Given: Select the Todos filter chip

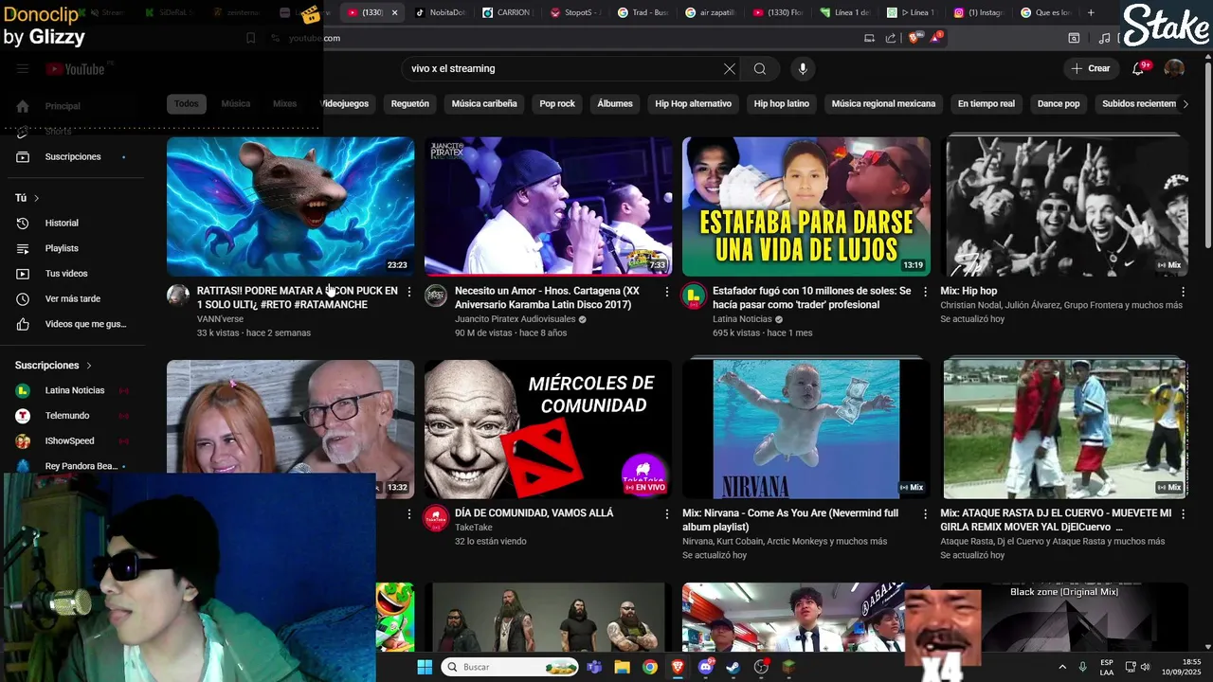Looking at the screenshot, I should pyautogui.click(x=187, y=103).
